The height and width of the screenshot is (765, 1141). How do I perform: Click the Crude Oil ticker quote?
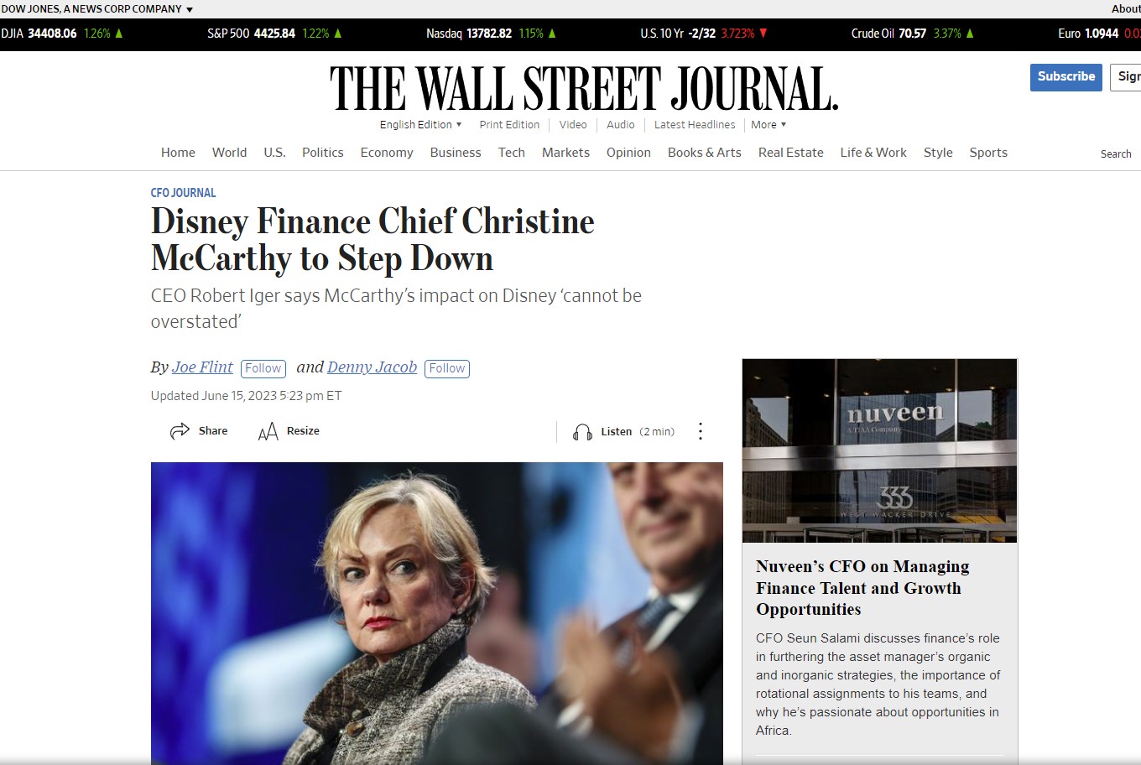point(914,34)
